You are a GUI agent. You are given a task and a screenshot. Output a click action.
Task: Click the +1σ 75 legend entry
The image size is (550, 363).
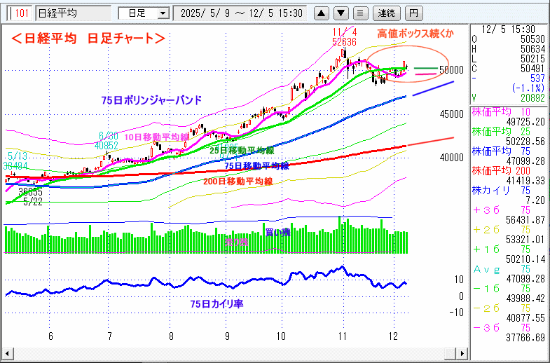[x=502, y=249]
